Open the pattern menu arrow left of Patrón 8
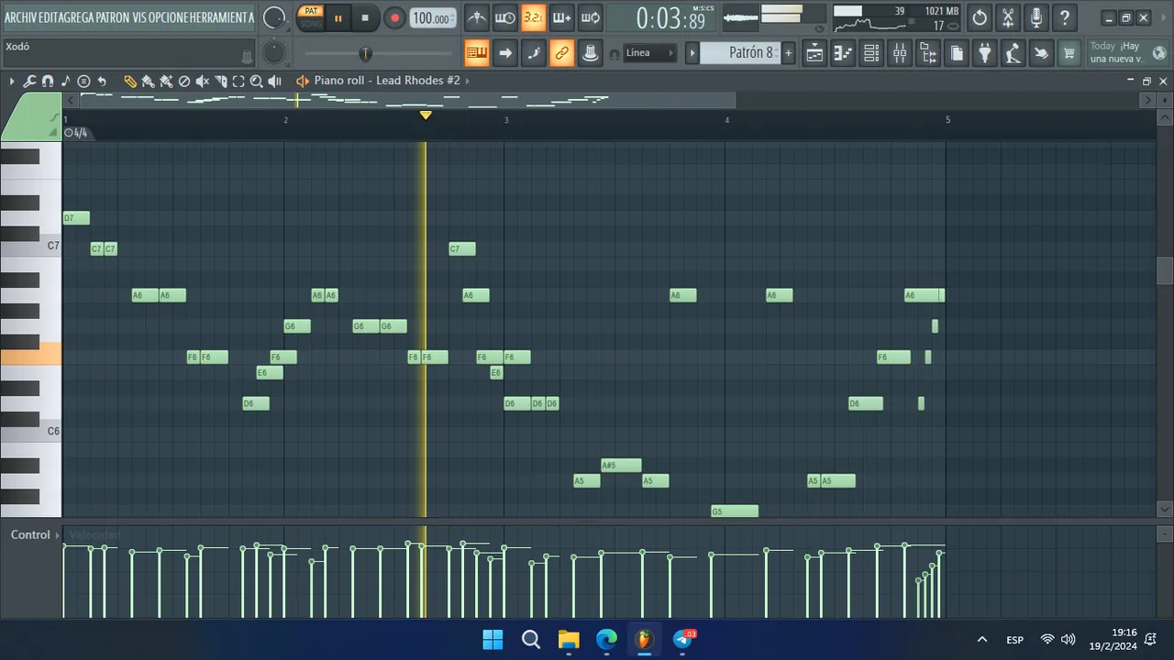Image resolution: width=1174 pixels, height=660 pixels. click(x=692, y=53)
